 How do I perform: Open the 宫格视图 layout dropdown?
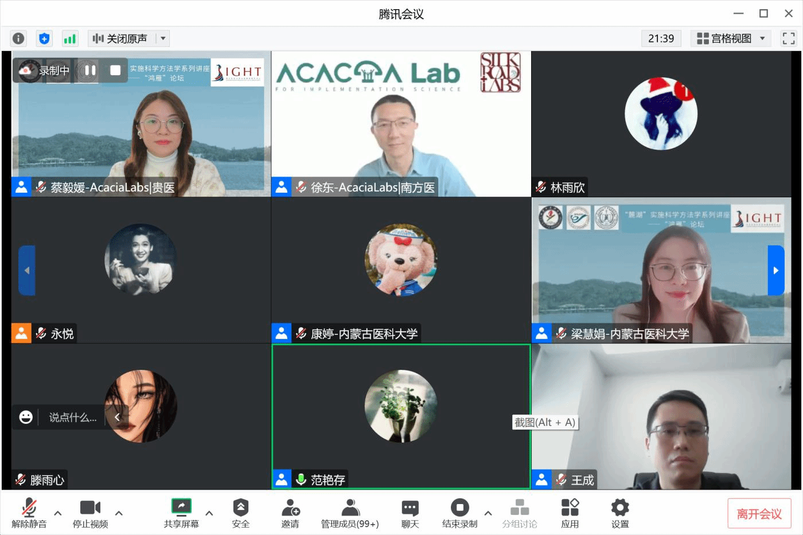click(731, 38)
